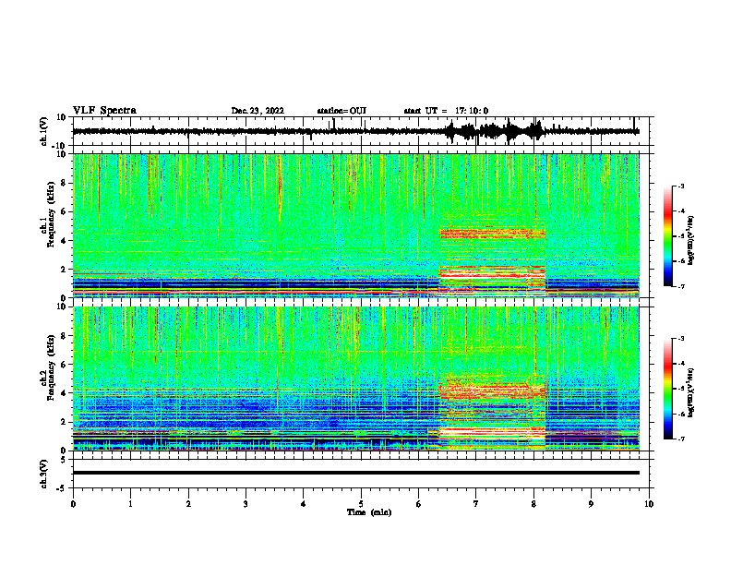
Task: Click the -7 label on ch.2 colorbar
Action: click(680, 439)
